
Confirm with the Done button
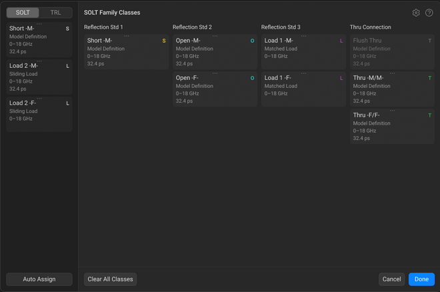pos(421,279)
